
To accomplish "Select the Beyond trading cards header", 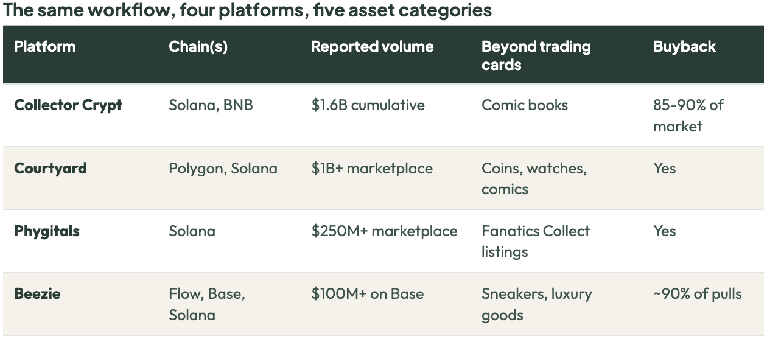I will click(536, 55).
